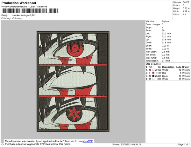The width and height of the screenshot is (191, 147).
Task: Click the 'Code' column header
Action: pyautogui.click(x=179, y=67)
